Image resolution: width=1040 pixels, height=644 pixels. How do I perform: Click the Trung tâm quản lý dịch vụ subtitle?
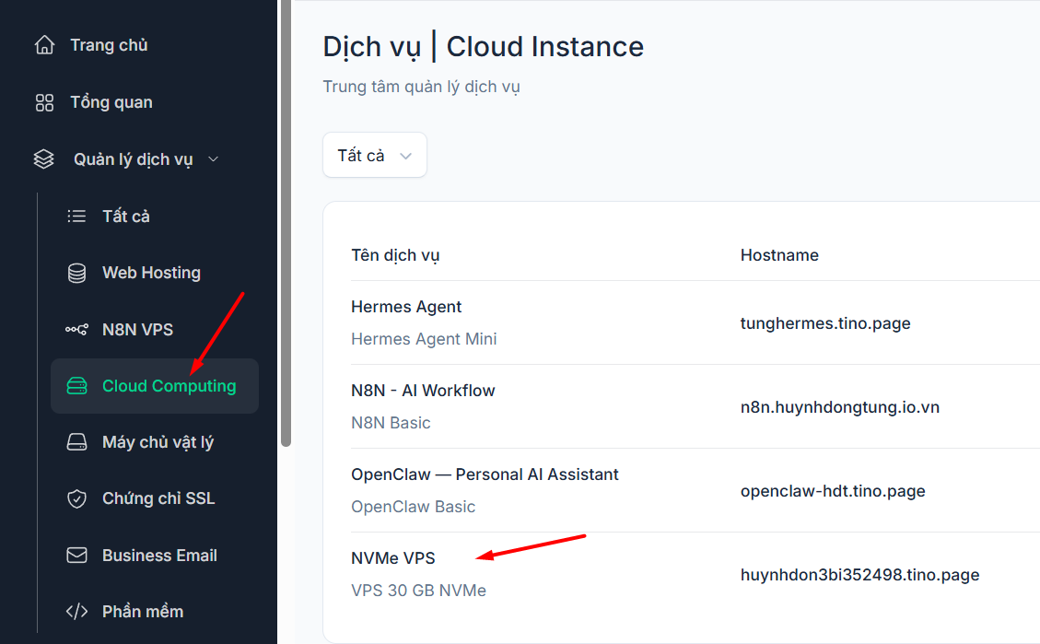pos(421,87)
